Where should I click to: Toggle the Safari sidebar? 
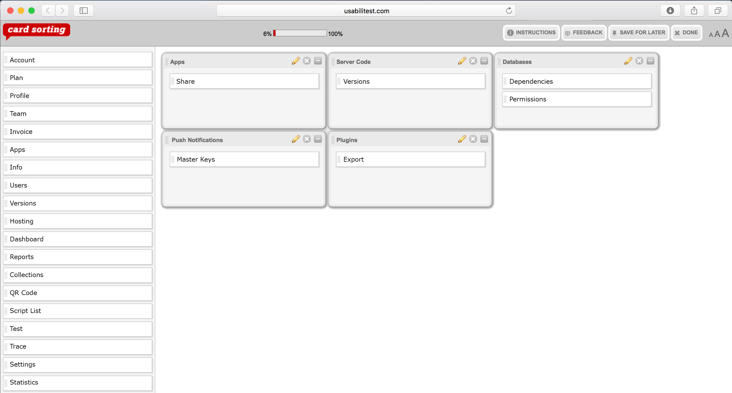[x=84, y=11]
